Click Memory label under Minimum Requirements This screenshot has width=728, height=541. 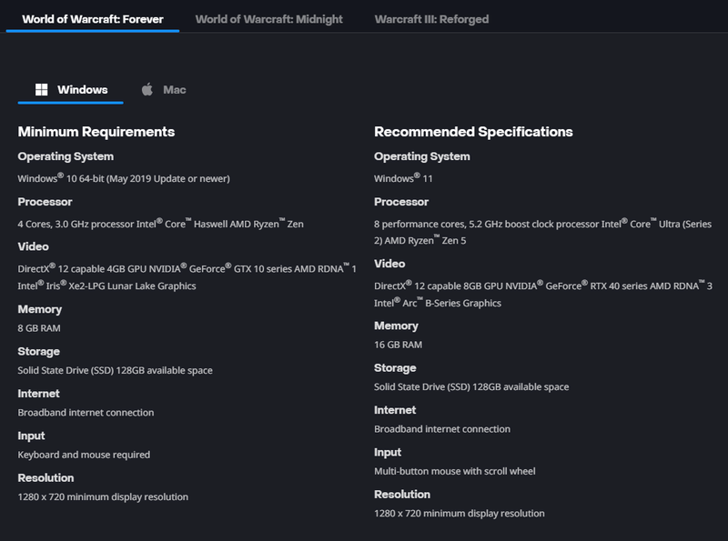(x=40, y=309)
